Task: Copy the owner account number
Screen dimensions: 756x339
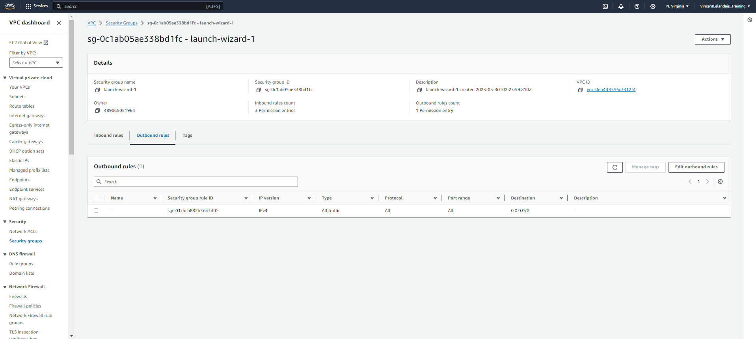Action: tap(97, 111)
